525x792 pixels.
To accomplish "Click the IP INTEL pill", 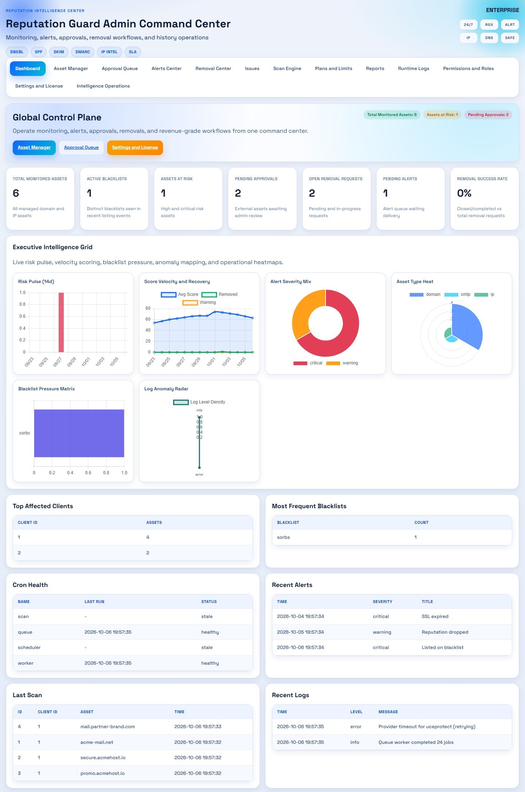I will click(x=109, y=52).
